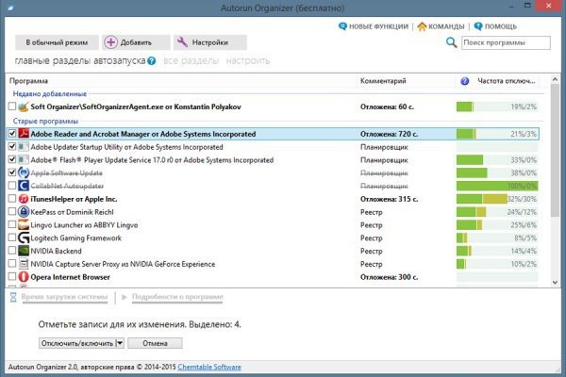Click the Отложена: 315 с. comment cell
This screenshot has width=566, height=377.
pos(389,199)
